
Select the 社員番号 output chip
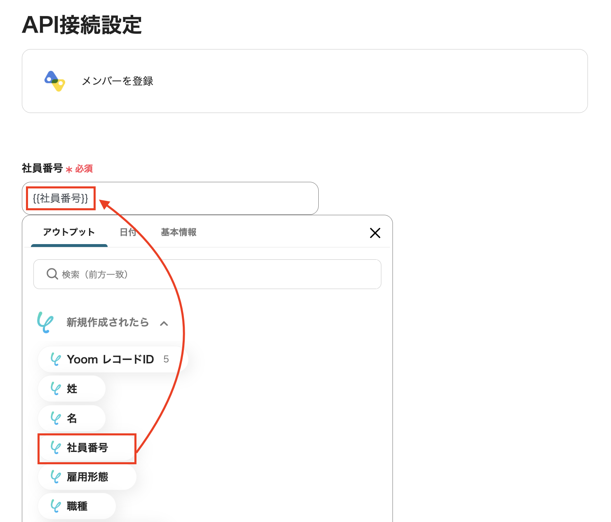click(x=87, y=447)
